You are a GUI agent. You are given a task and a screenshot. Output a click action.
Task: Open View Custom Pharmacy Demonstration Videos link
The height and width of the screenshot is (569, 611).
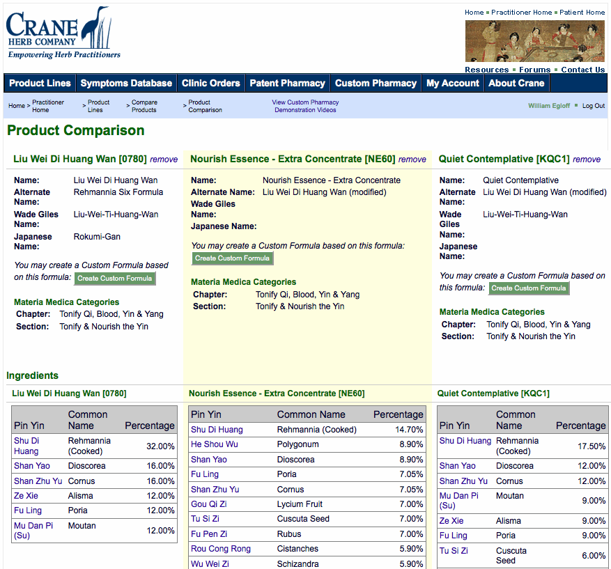(x=305, y=106)
